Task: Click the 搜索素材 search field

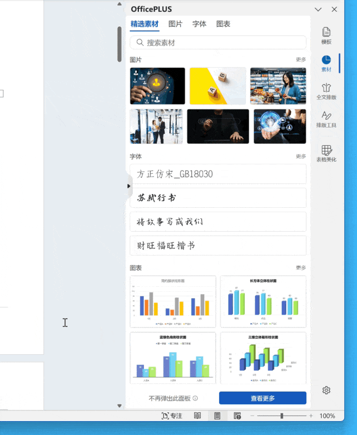Action: tap(218, 42)
